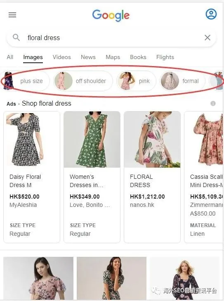
Task: Click the HK$520.00 price
Action: 24,197
